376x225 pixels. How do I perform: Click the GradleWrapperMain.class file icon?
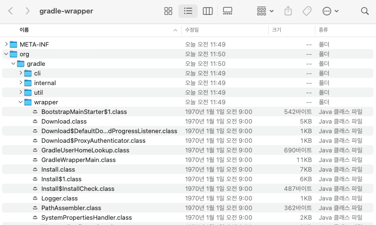click(35, 160)
